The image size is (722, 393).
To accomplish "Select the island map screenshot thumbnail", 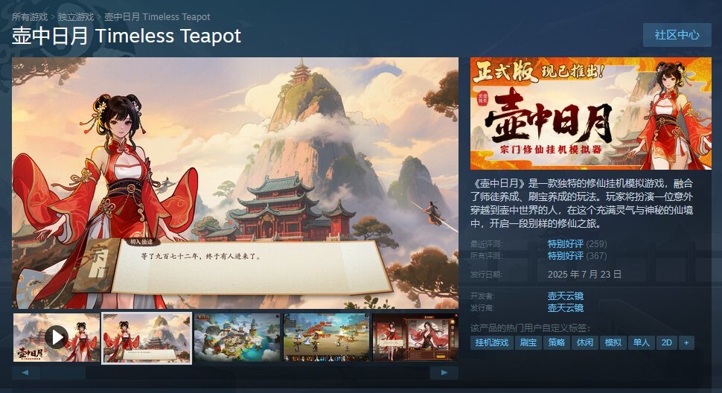I will [237, 337].
